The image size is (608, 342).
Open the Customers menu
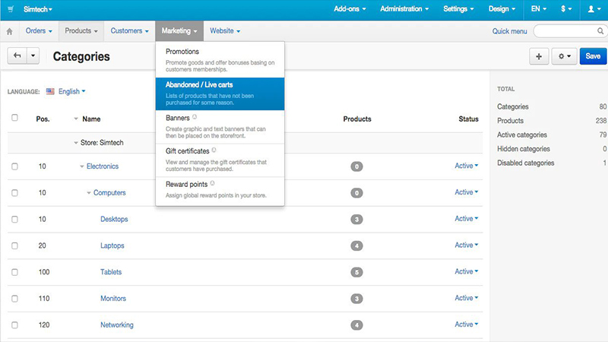tap(129, 30)
